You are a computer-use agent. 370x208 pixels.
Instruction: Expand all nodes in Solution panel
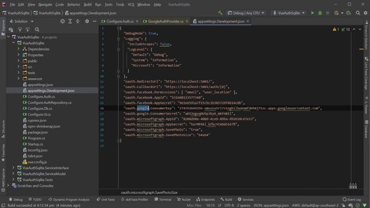click(70, 21)
